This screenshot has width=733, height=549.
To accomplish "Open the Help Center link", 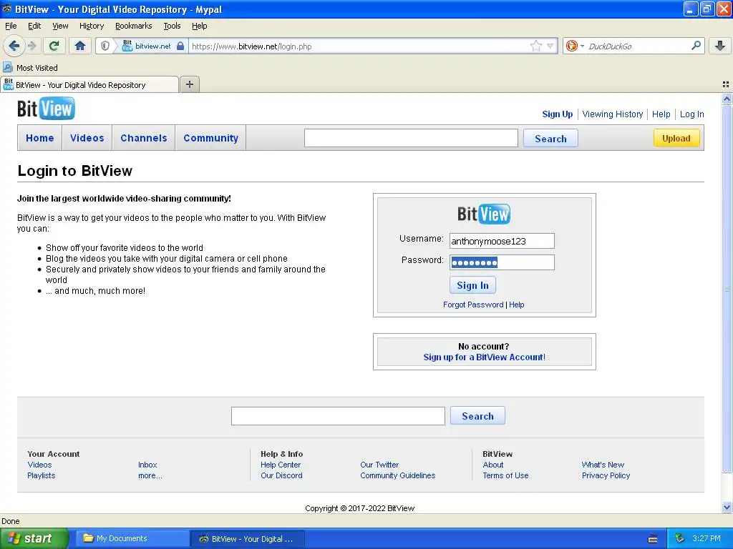I will tap(281, 465).
